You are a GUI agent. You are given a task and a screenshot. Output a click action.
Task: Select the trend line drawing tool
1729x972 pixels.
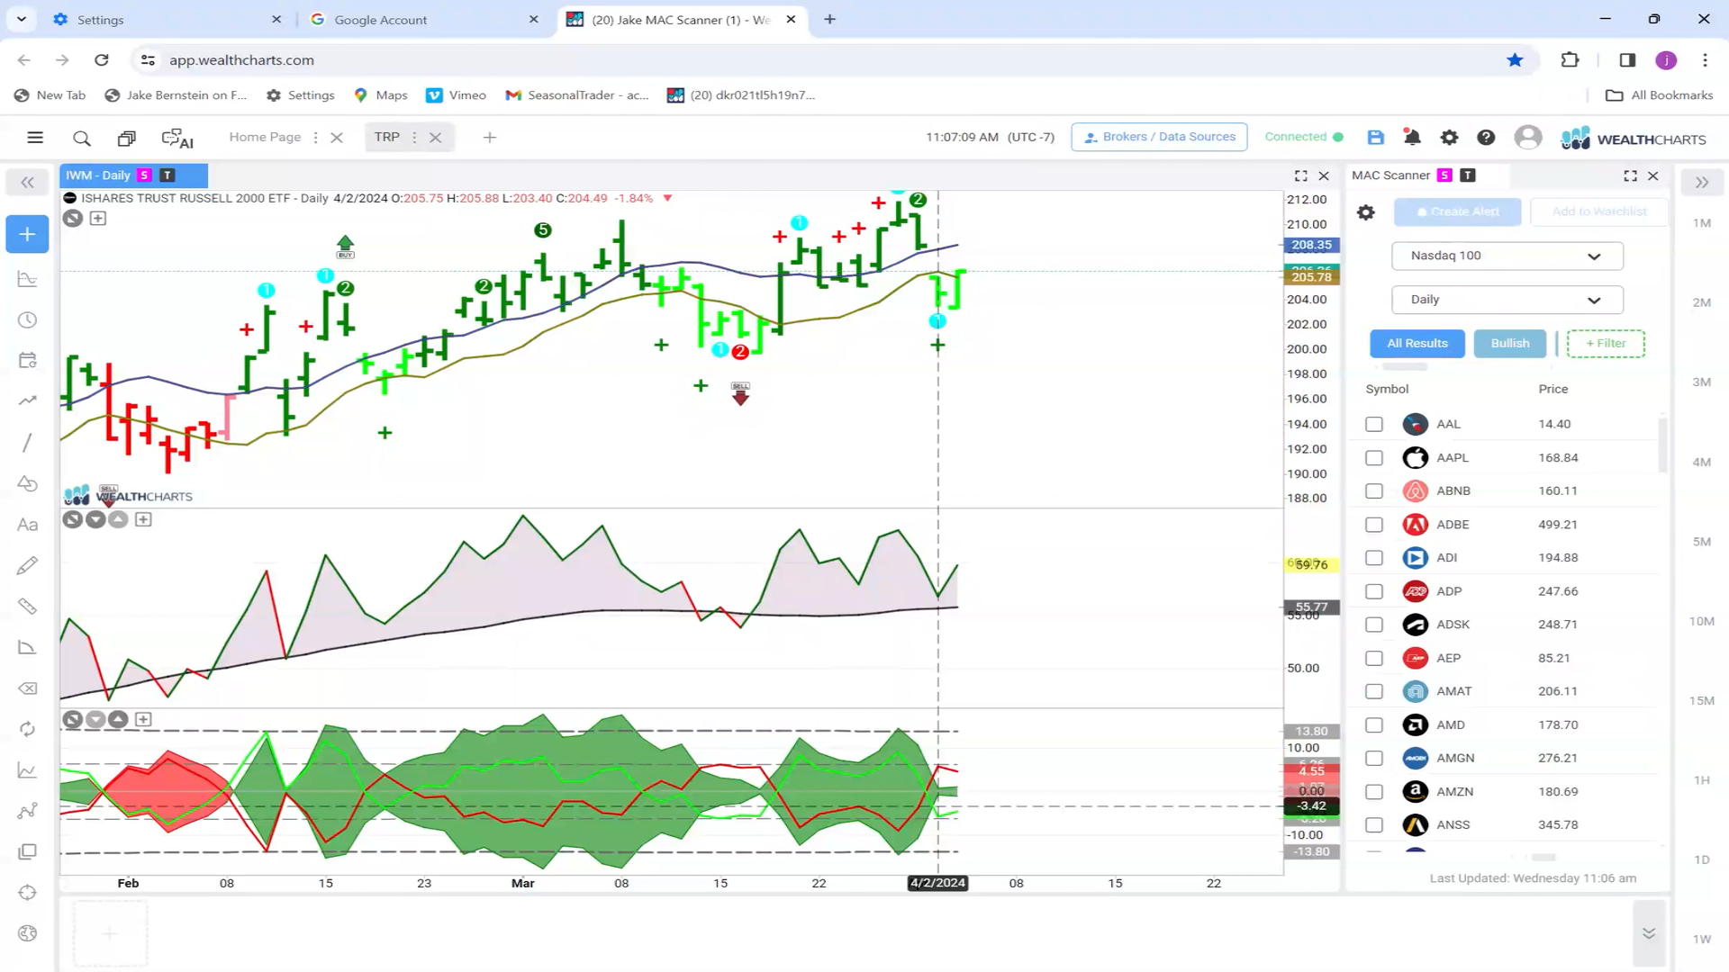click(x=27, y=442)
